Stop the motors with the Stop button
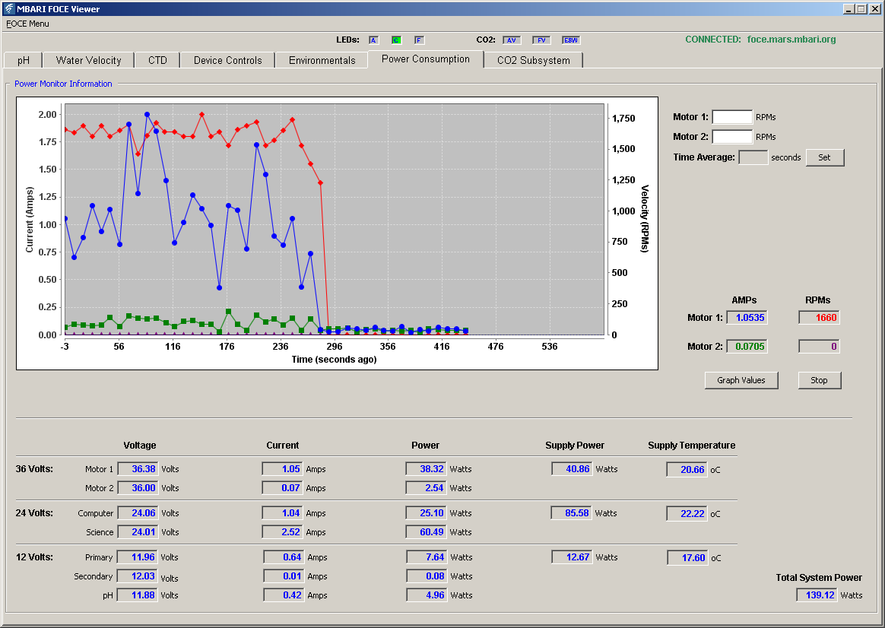 coord(819,380)
